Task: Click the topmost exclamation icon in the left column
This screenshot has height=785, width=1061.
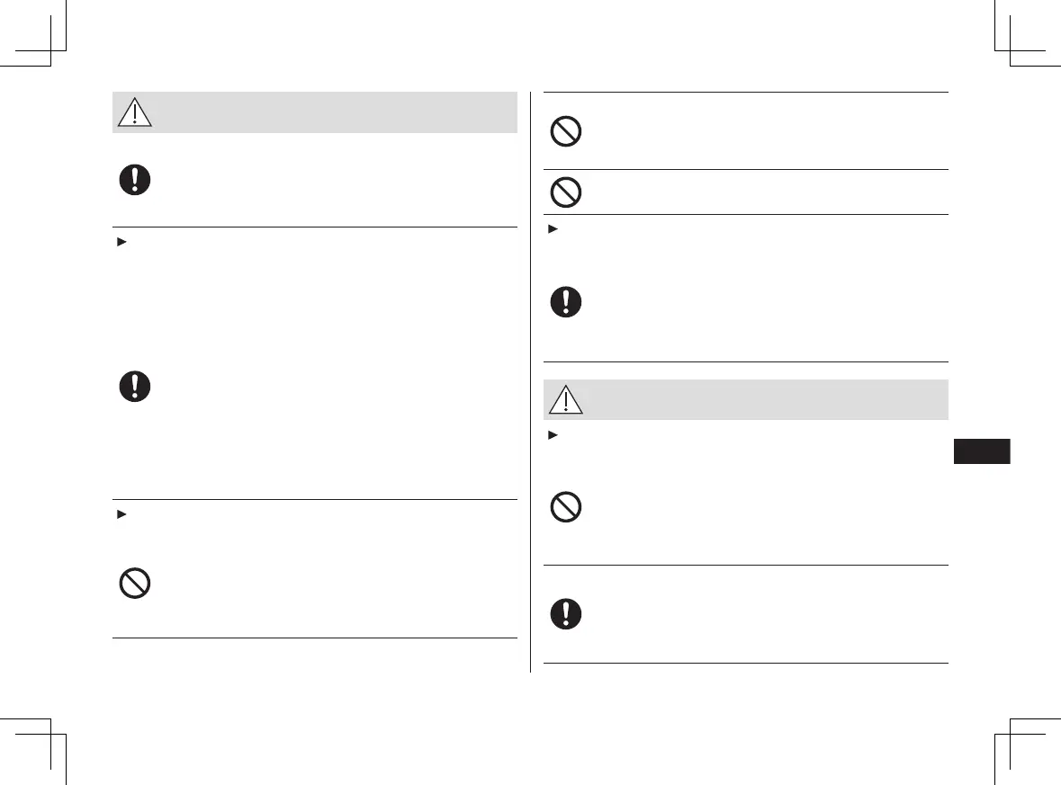Action: coord(135,180)
